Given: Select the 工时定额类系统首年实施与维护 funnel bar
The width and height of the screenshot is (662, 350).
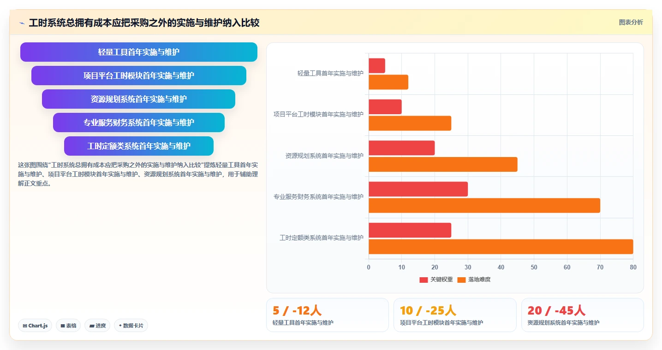Looking at the screenshot, I should [x=139, y=146].
